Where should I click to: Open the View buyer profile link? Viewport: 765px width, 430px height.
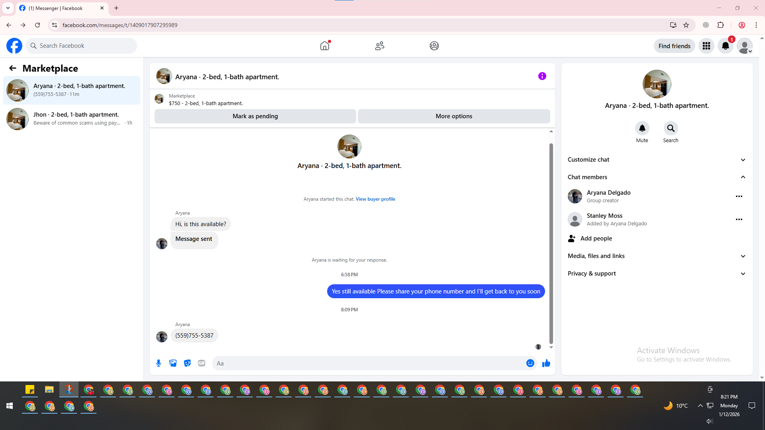[375, 199]
